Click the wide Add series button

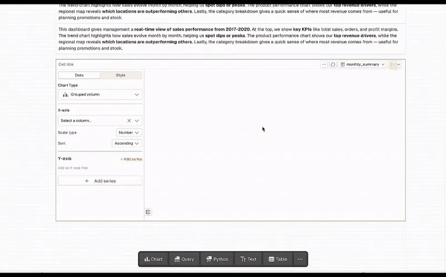[100, 181]
